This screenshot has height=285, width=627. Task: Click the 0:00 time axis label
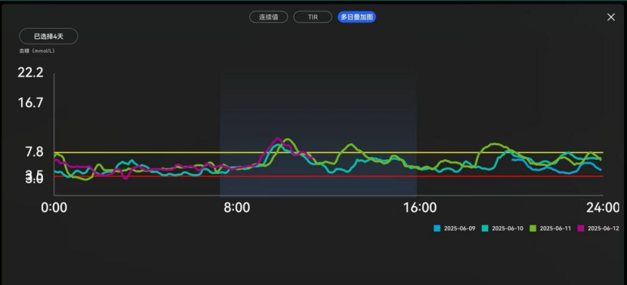[54, 208]
